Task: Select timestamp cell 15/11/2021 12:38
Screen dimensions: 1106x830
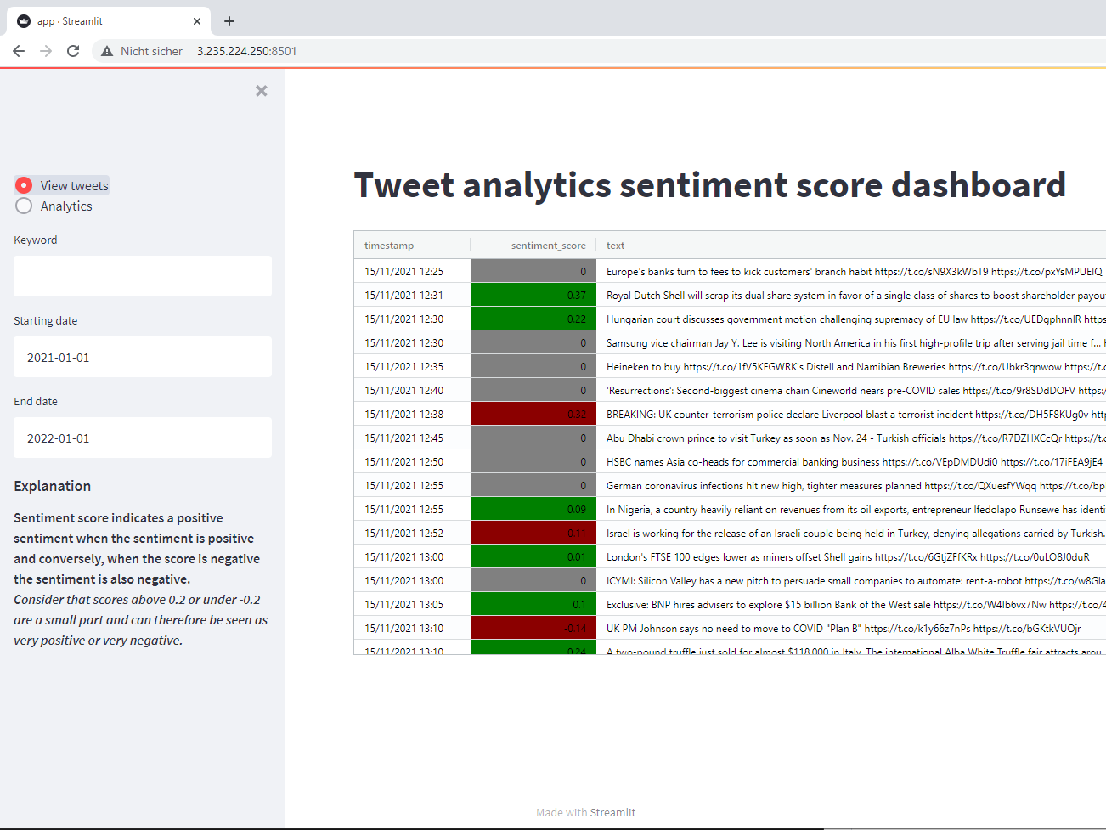Action: 412,414
